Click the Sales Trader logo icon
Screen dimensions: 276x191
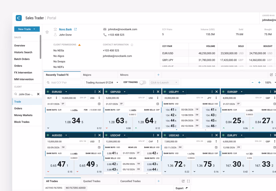pos(19,18)
